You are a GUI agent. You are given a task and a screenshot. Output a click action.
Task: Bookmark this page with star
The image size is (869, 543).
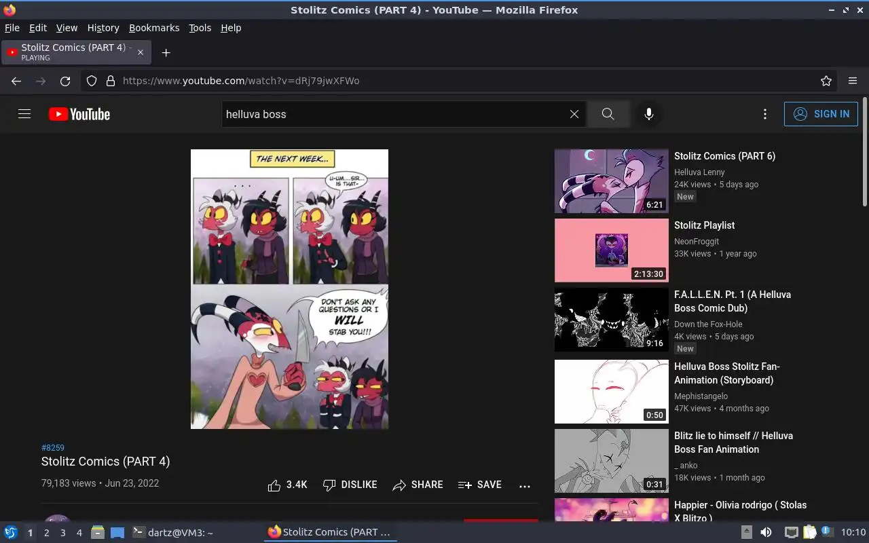[826, 81]
